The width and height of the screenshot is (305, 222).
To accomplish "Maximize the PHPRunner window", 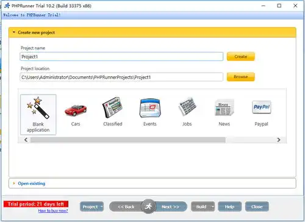I will [279, 5].
